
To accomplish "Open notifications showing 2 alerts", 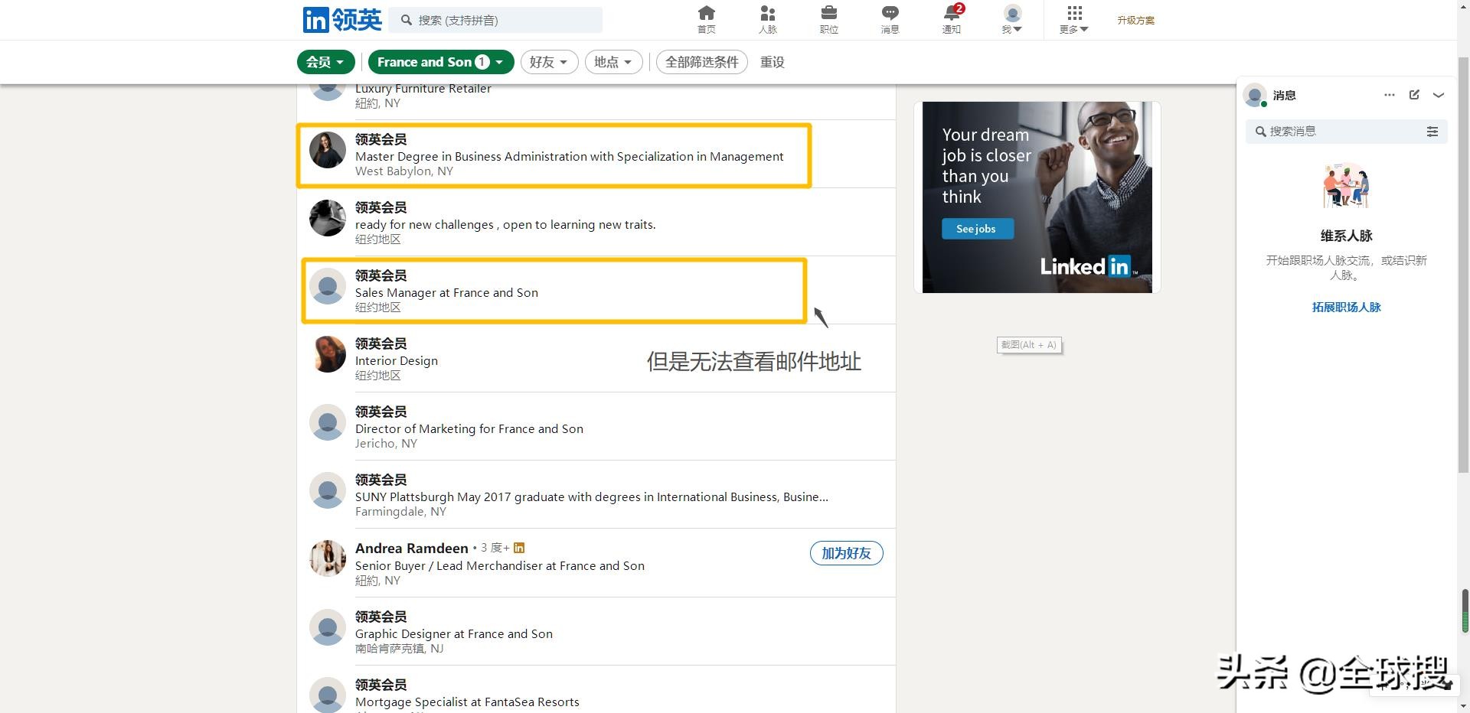I will point(951,18).
